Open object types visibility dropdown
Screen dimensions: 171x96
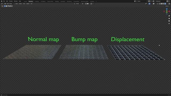(x=147, y=4)
